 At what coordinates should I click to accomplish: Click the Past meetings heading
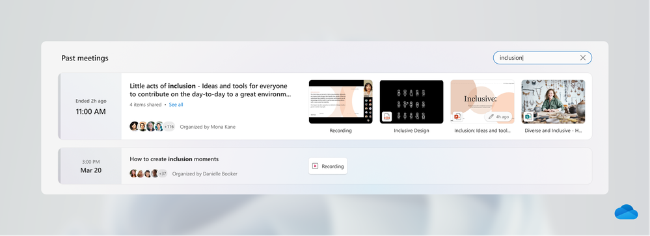click(x=85, y=58)
